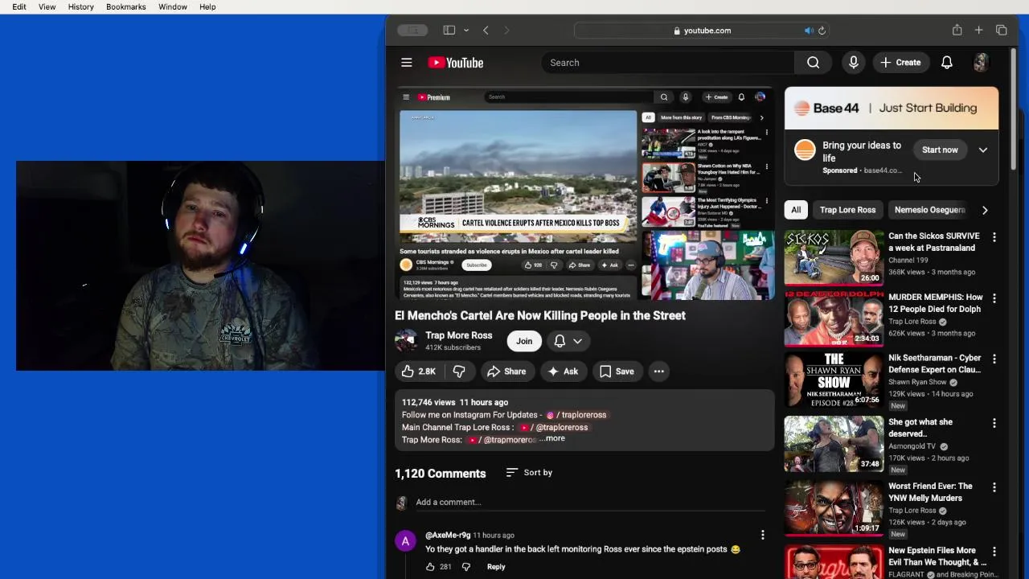The image size is (1029, 579).
Task: Click Start now on Base 44 ad
Action: tap(940, 150)
